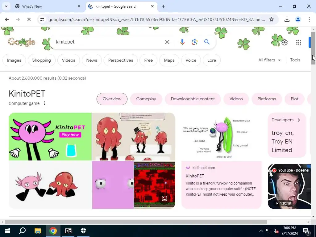Filter results by Shopping

(42, 60)
